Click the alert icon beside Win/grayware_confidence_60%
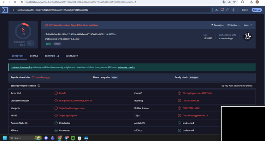The width and height of the screenshot is (265, 141). click(x=56, y=101)
